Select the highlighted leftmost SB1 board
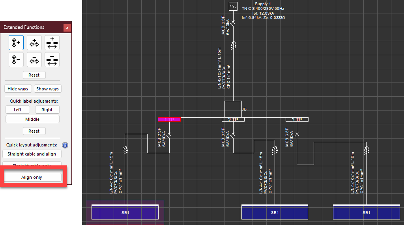The width and height of the screenshot is (404, 225). click(125, 212)
